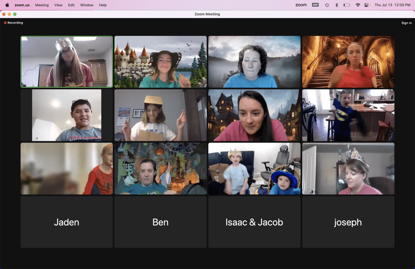Click the Zoom menu bar status icon

(301, 5)
